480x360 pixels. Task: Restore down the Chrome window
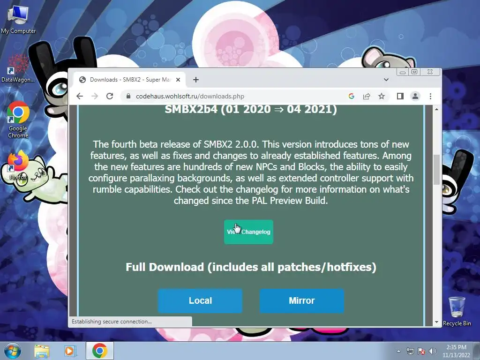point(414,72)
